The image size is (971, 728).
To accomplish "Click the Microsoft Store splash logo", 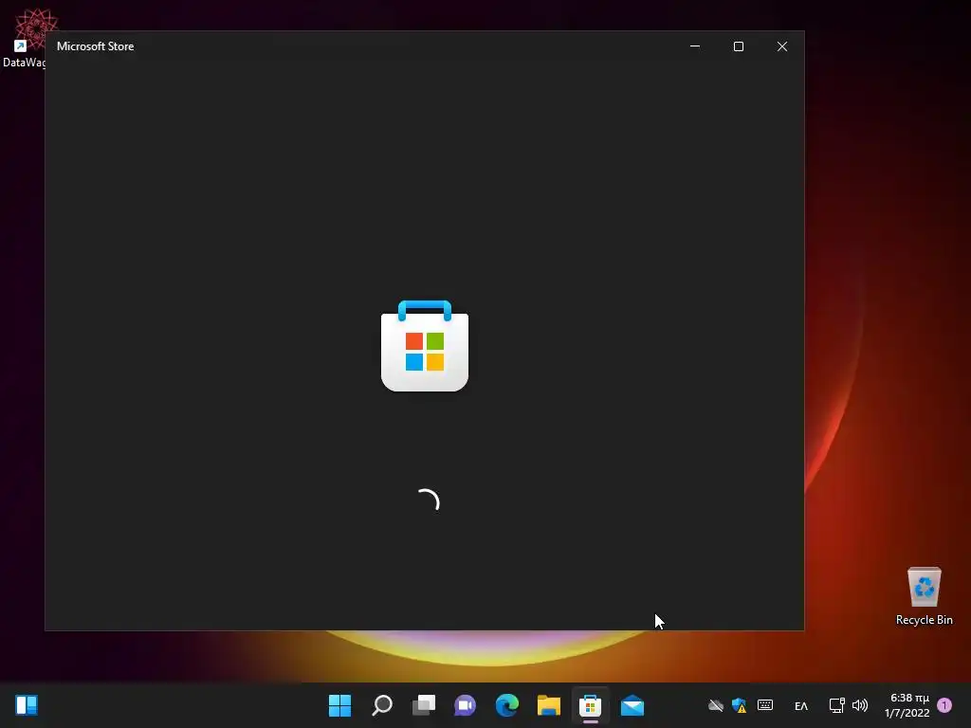I will coord(425,346).
